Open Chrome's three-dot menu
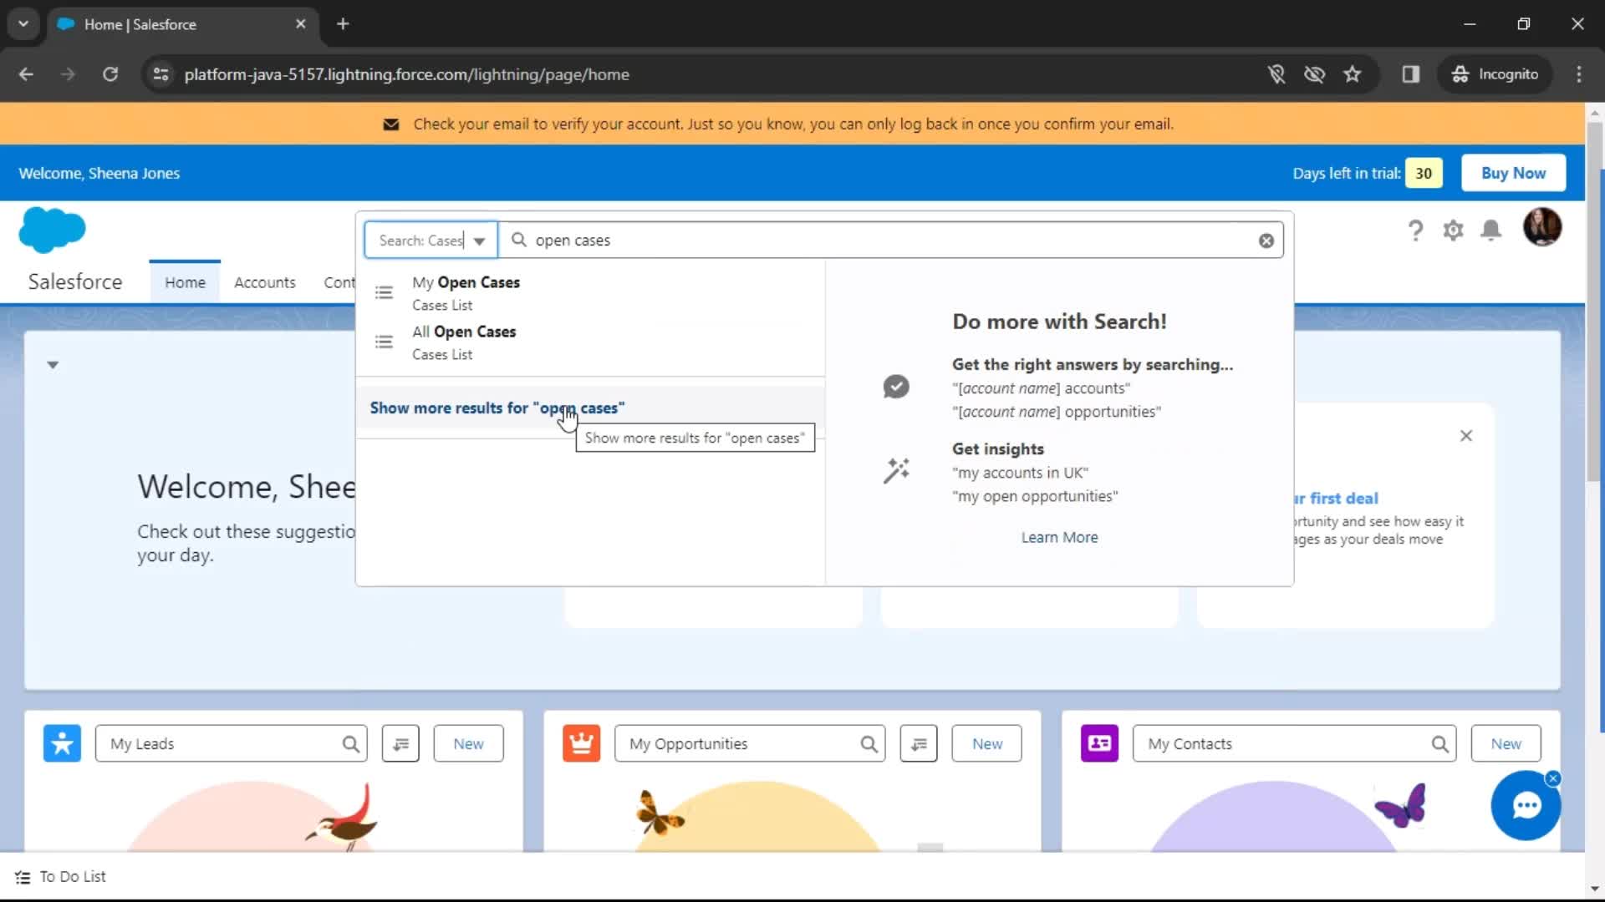1605x902 pixels. click(x=1579, y=74)
